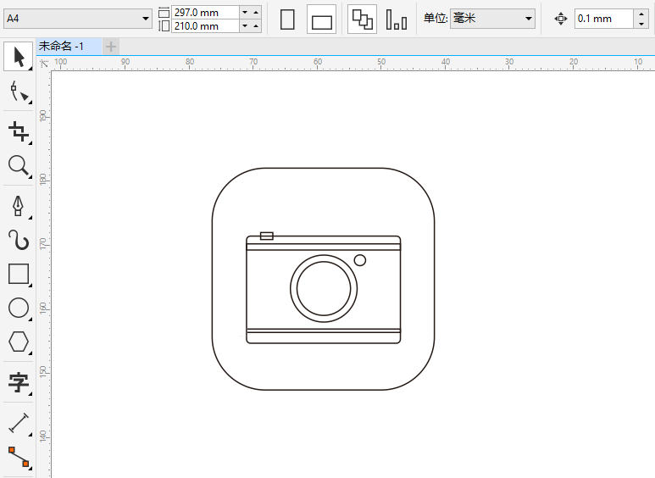Switch page orientation to portrait
The image size is (655, 478).
[x=287, y=19]
